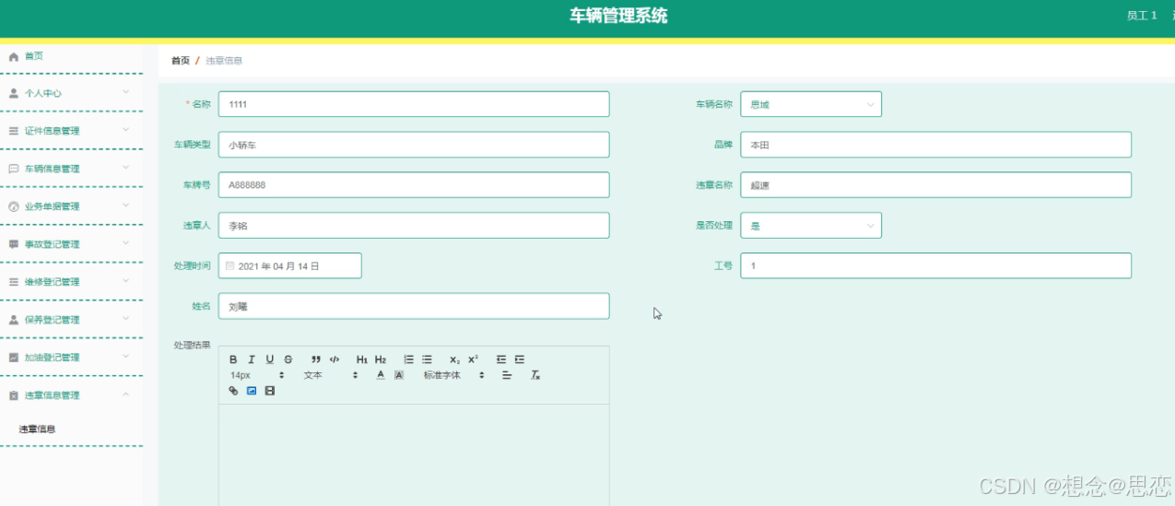This screenshot has height=506, width=1175.
Task: Insert a hyperlink in editor
Action: point(233,391)
